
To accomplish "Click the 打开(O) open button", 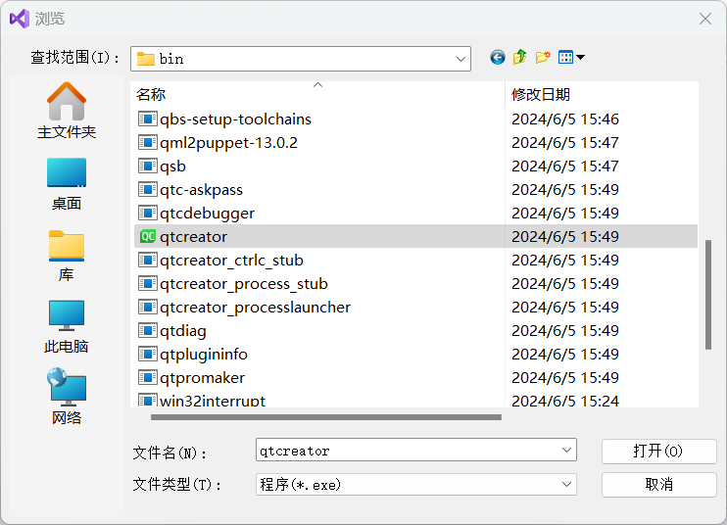I will click(x=658, y=451).
